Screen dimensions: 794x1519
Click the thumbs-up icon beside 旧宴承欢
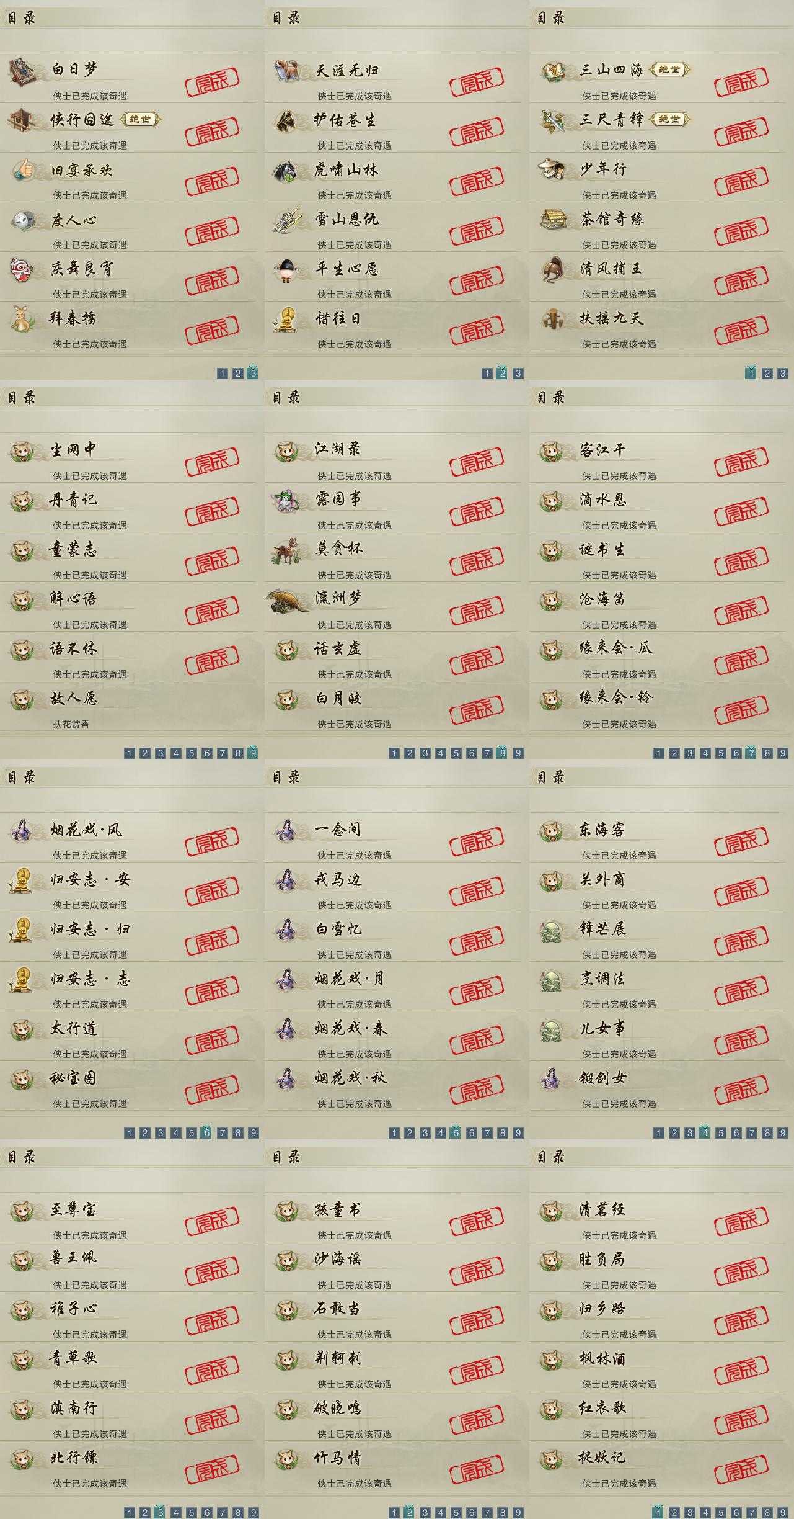[x=23, y=169]
